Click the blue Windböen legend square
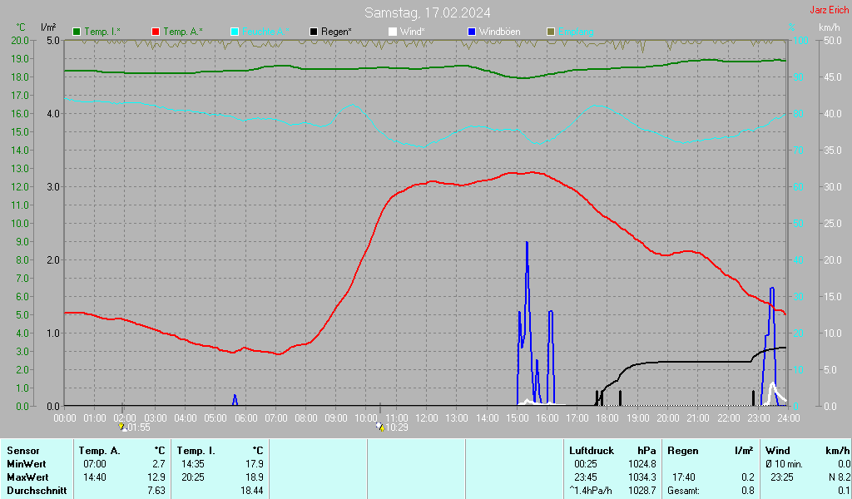This screenshot has height=499, width=852. [472, 32]
